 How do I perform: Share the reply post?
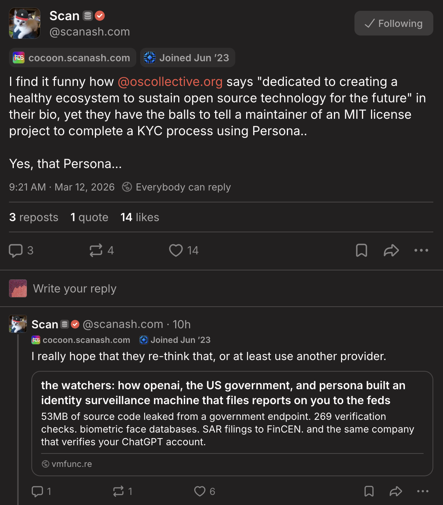pos(396,492)
